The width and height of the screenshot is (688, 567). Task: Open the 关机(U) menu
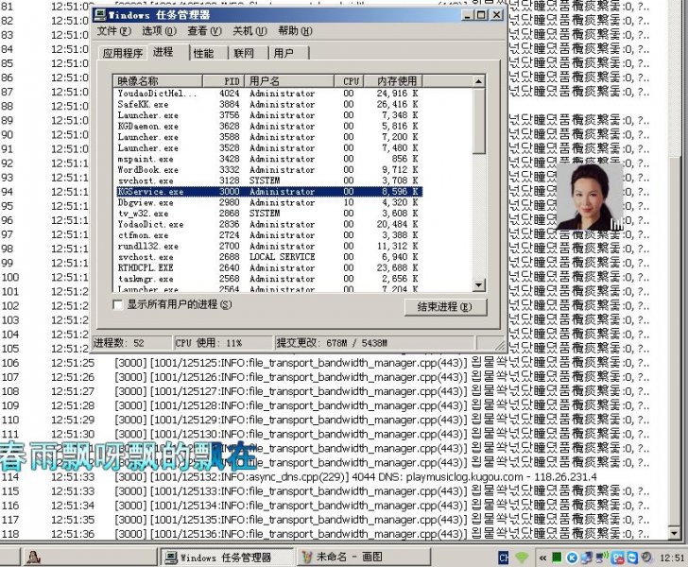click(x=249, y=31)
